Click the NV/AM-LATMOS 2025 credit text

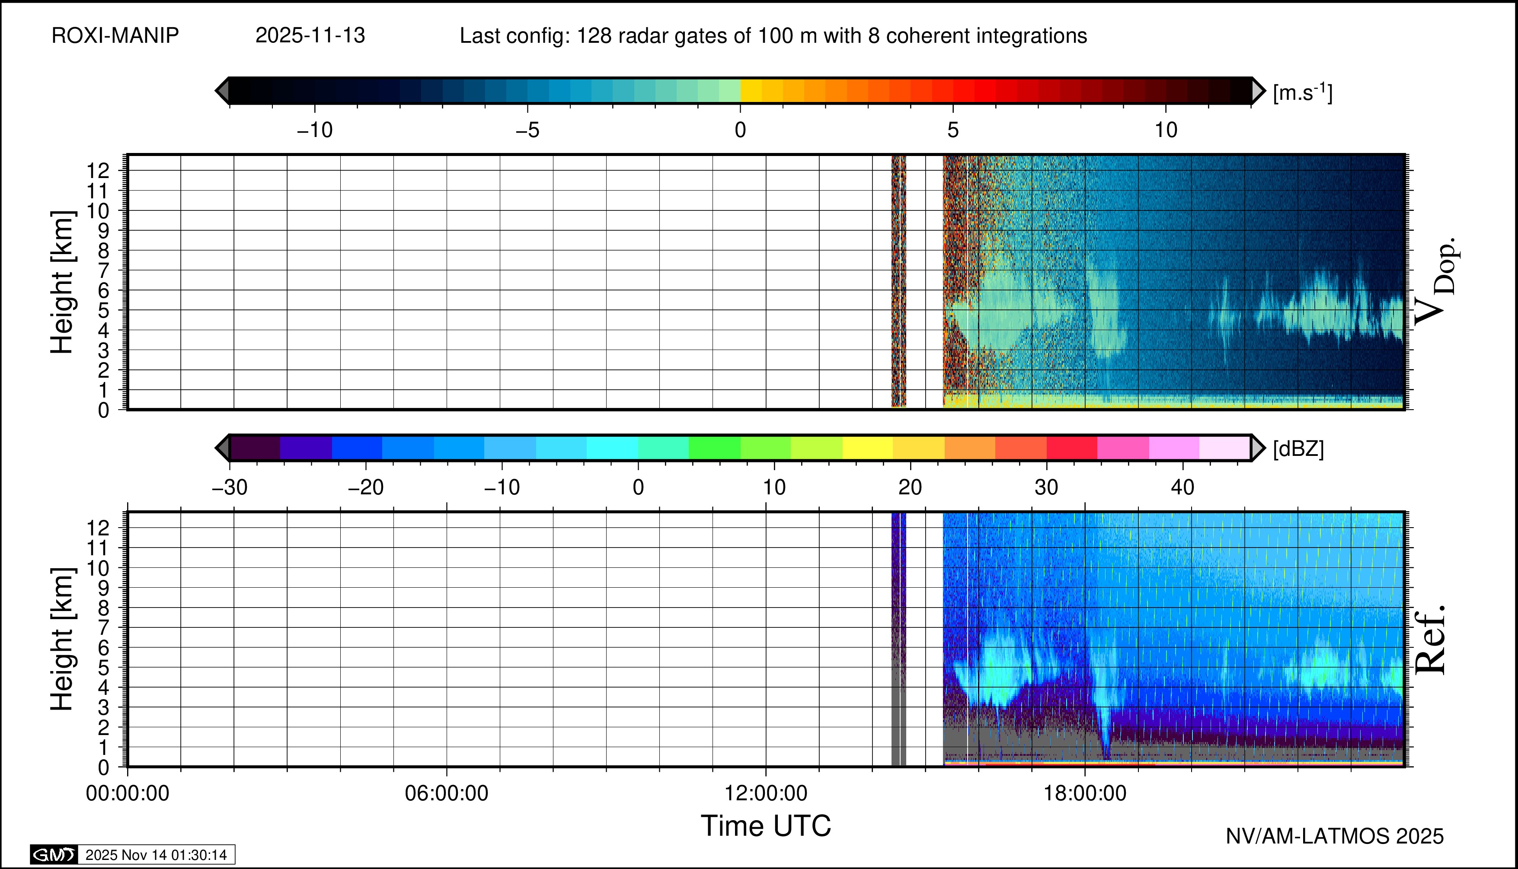click(1335, 836)
